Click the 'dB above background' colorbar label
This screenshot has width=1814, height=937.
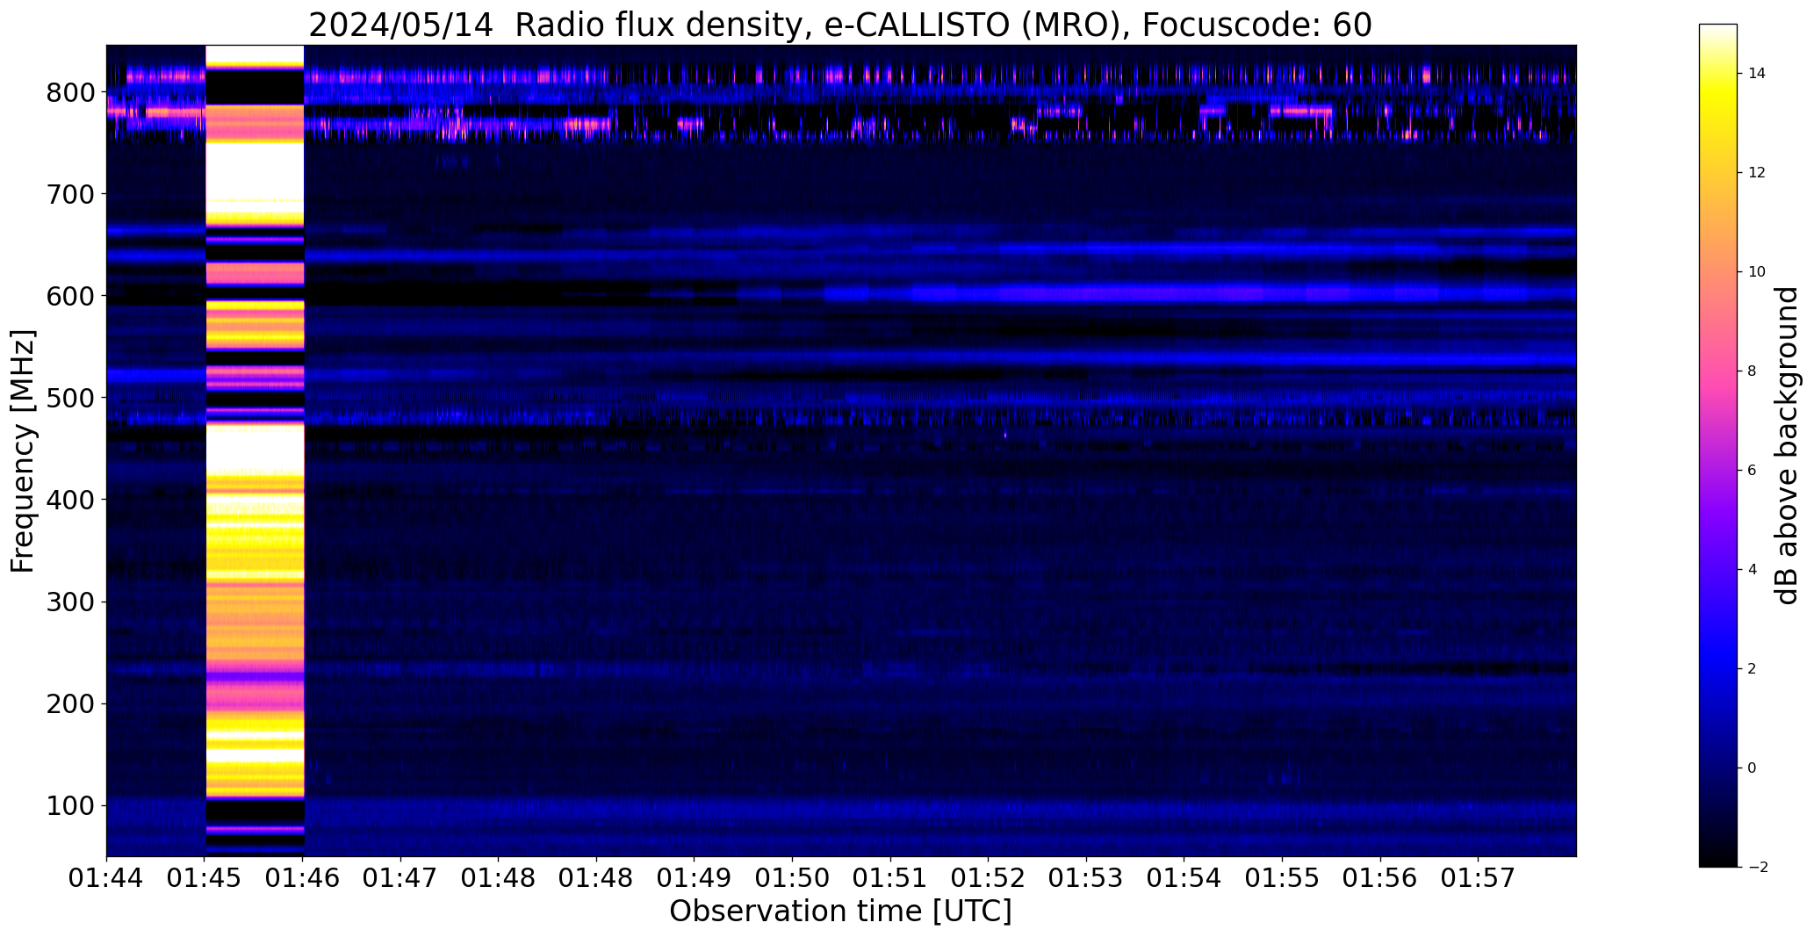(x=1787, y=445)
